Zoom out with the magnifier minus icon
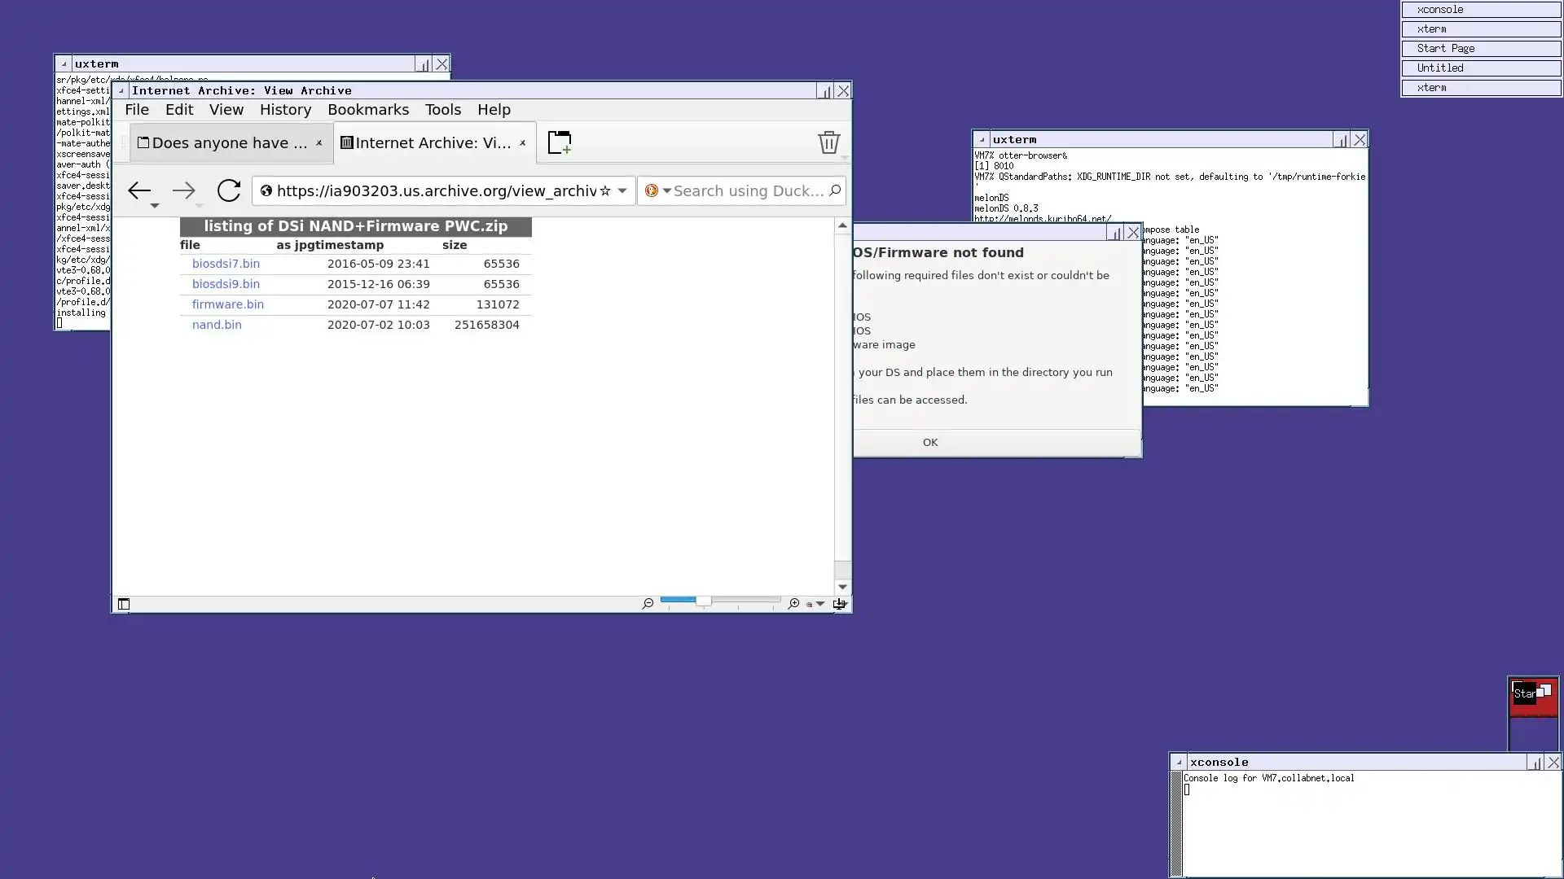1564x879 pixels. [648, 603]
